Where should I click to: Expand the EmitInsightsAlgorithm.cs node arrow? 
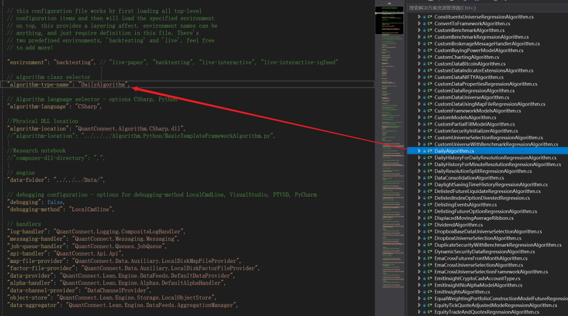[x=419, y=292]
